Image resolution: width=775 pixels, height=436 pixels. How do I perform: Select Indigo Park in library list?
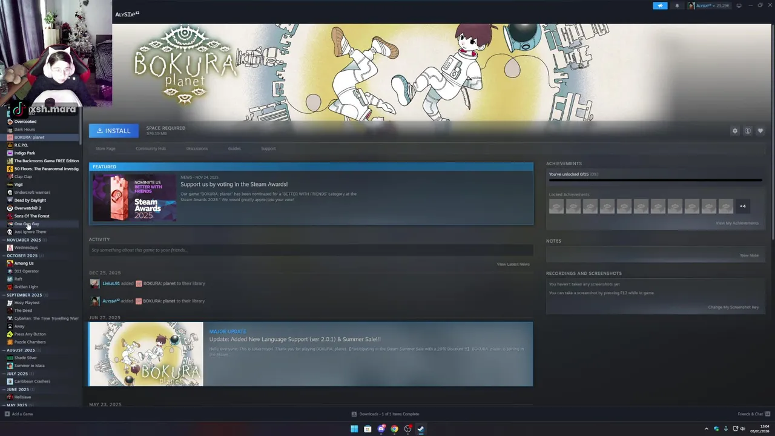point(25,153)
